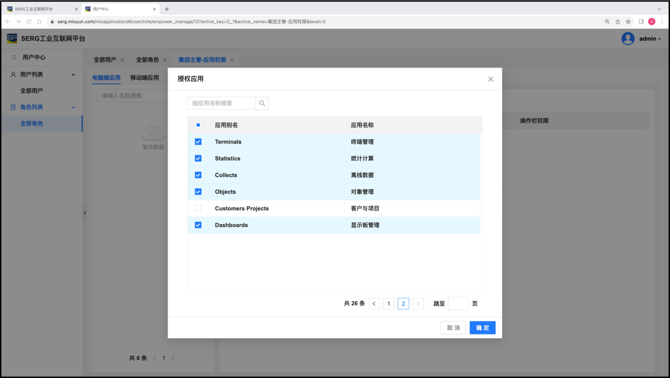Collapse the 用户列表 sidebar section
The width and height of the screenshot is (670, 378).
[73, 75]
